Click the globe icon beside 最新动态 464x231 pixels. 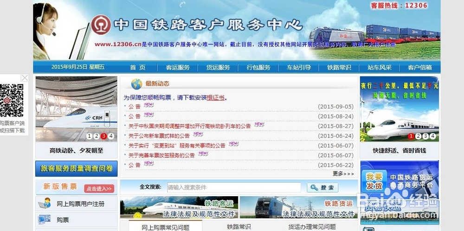[136, 84]
